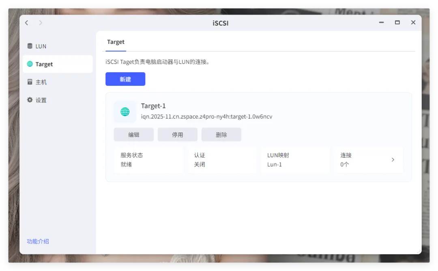
Task: Click the 设置 gear icon
Action: pos(30,100)
